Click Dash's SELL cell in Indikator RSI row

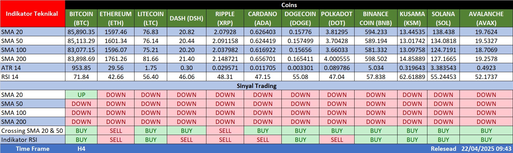(x=186, y=140)
